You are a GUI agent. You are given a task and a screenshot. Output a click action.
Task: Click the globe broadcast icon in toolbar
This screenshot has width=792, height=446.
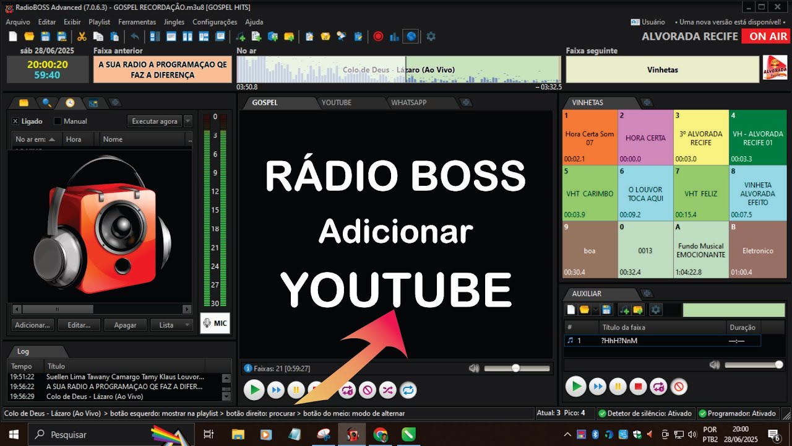tap(411, 37)
